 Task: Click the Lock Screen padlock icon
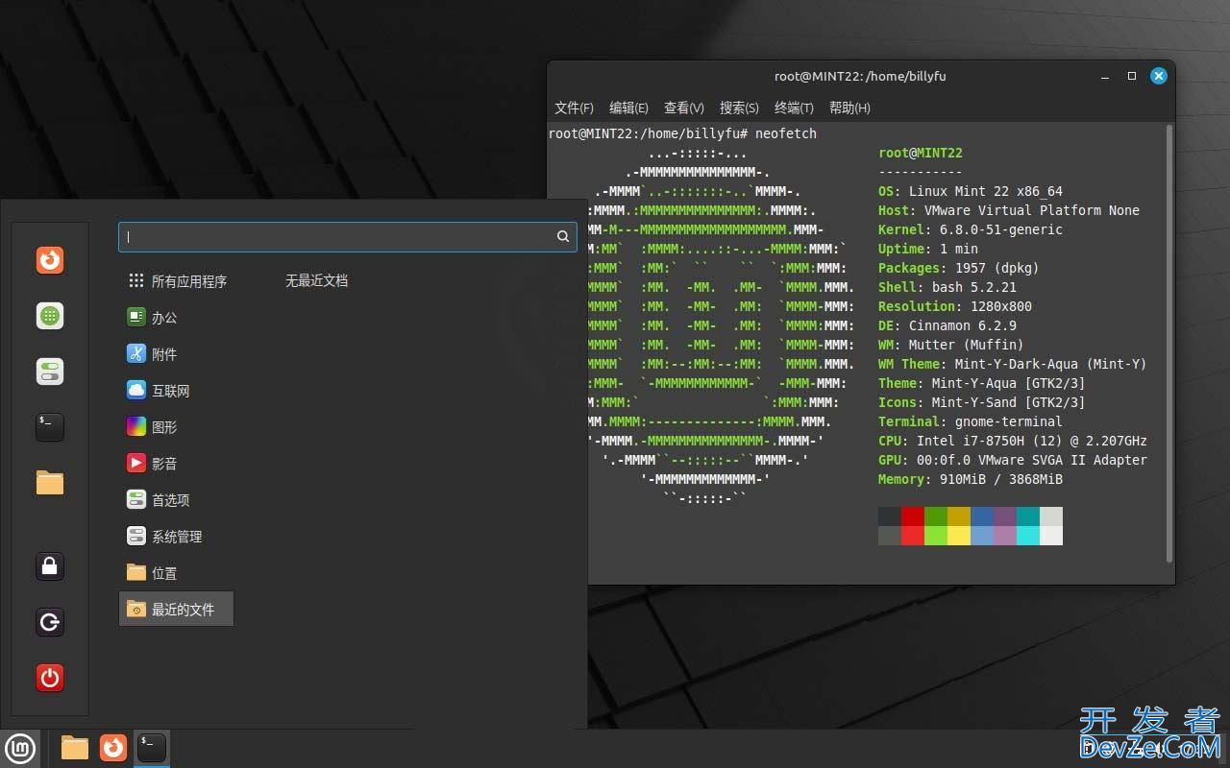click(x=50, y=566)
